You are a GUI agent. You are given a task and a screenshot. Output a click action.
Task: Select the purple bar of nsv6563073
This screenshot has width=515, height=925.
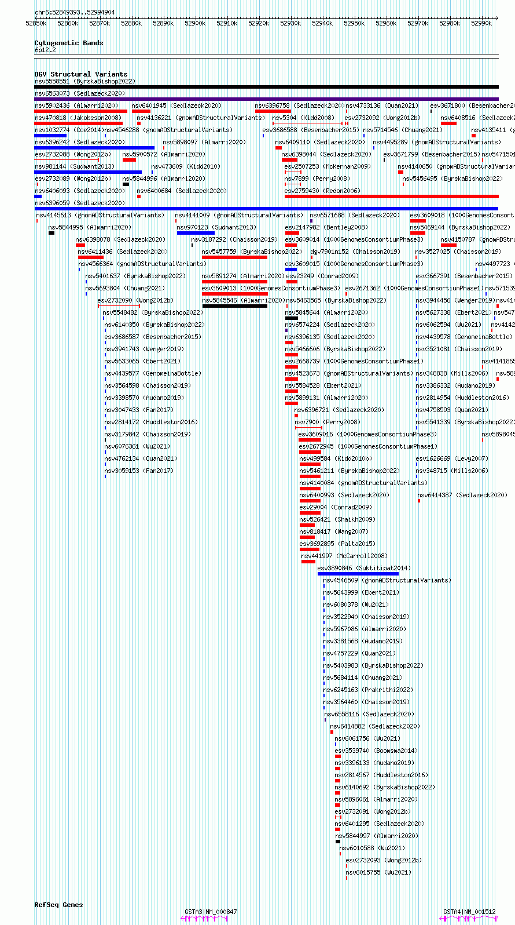(266, 99)
